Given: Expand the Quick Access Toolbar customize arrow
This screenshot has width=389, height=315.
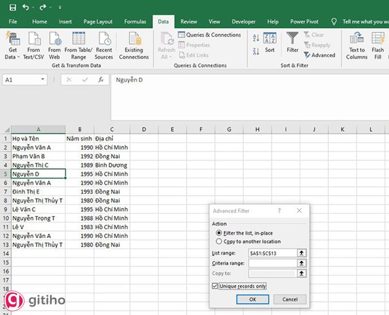Looking at the screenshot, I should [x=60, y=8].
